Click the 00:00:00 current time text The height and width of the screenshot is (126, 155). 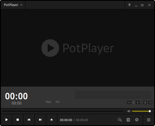pos(66,120)
